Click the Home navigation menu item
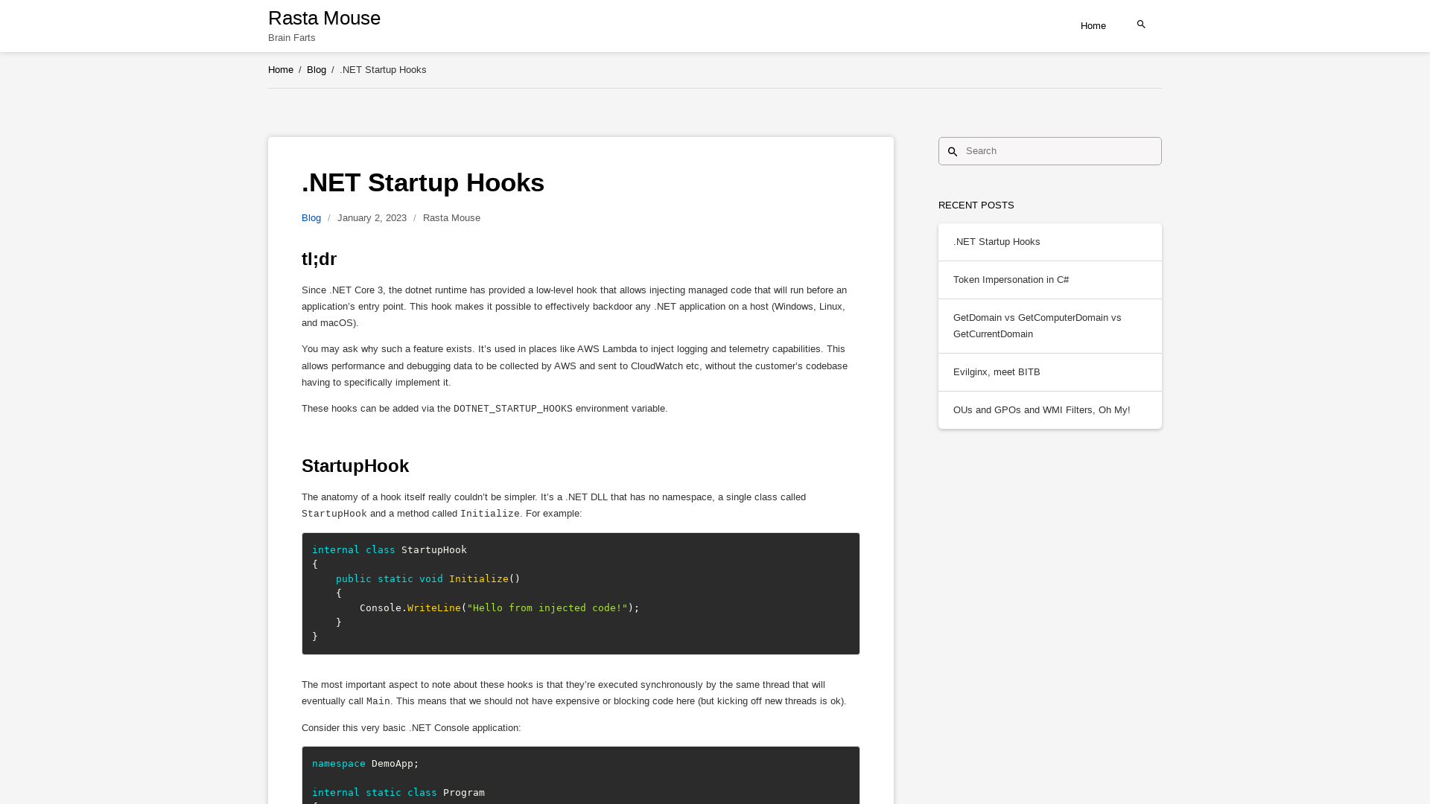 click(1093, 25)
